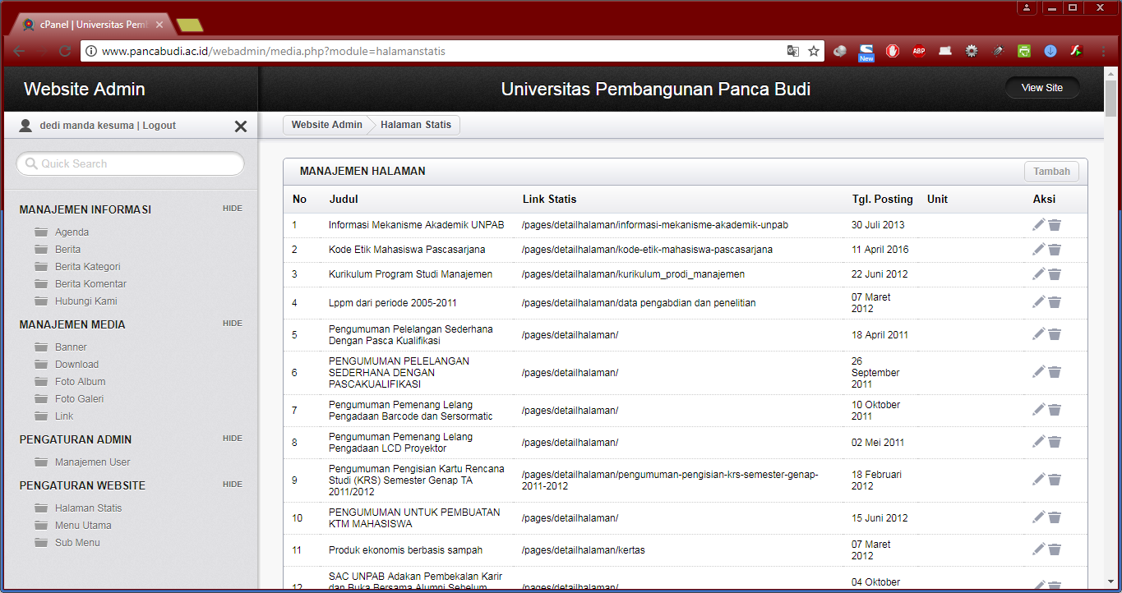
Task: Hide the Manajemen Informasi section
Action: pos(233,209)
